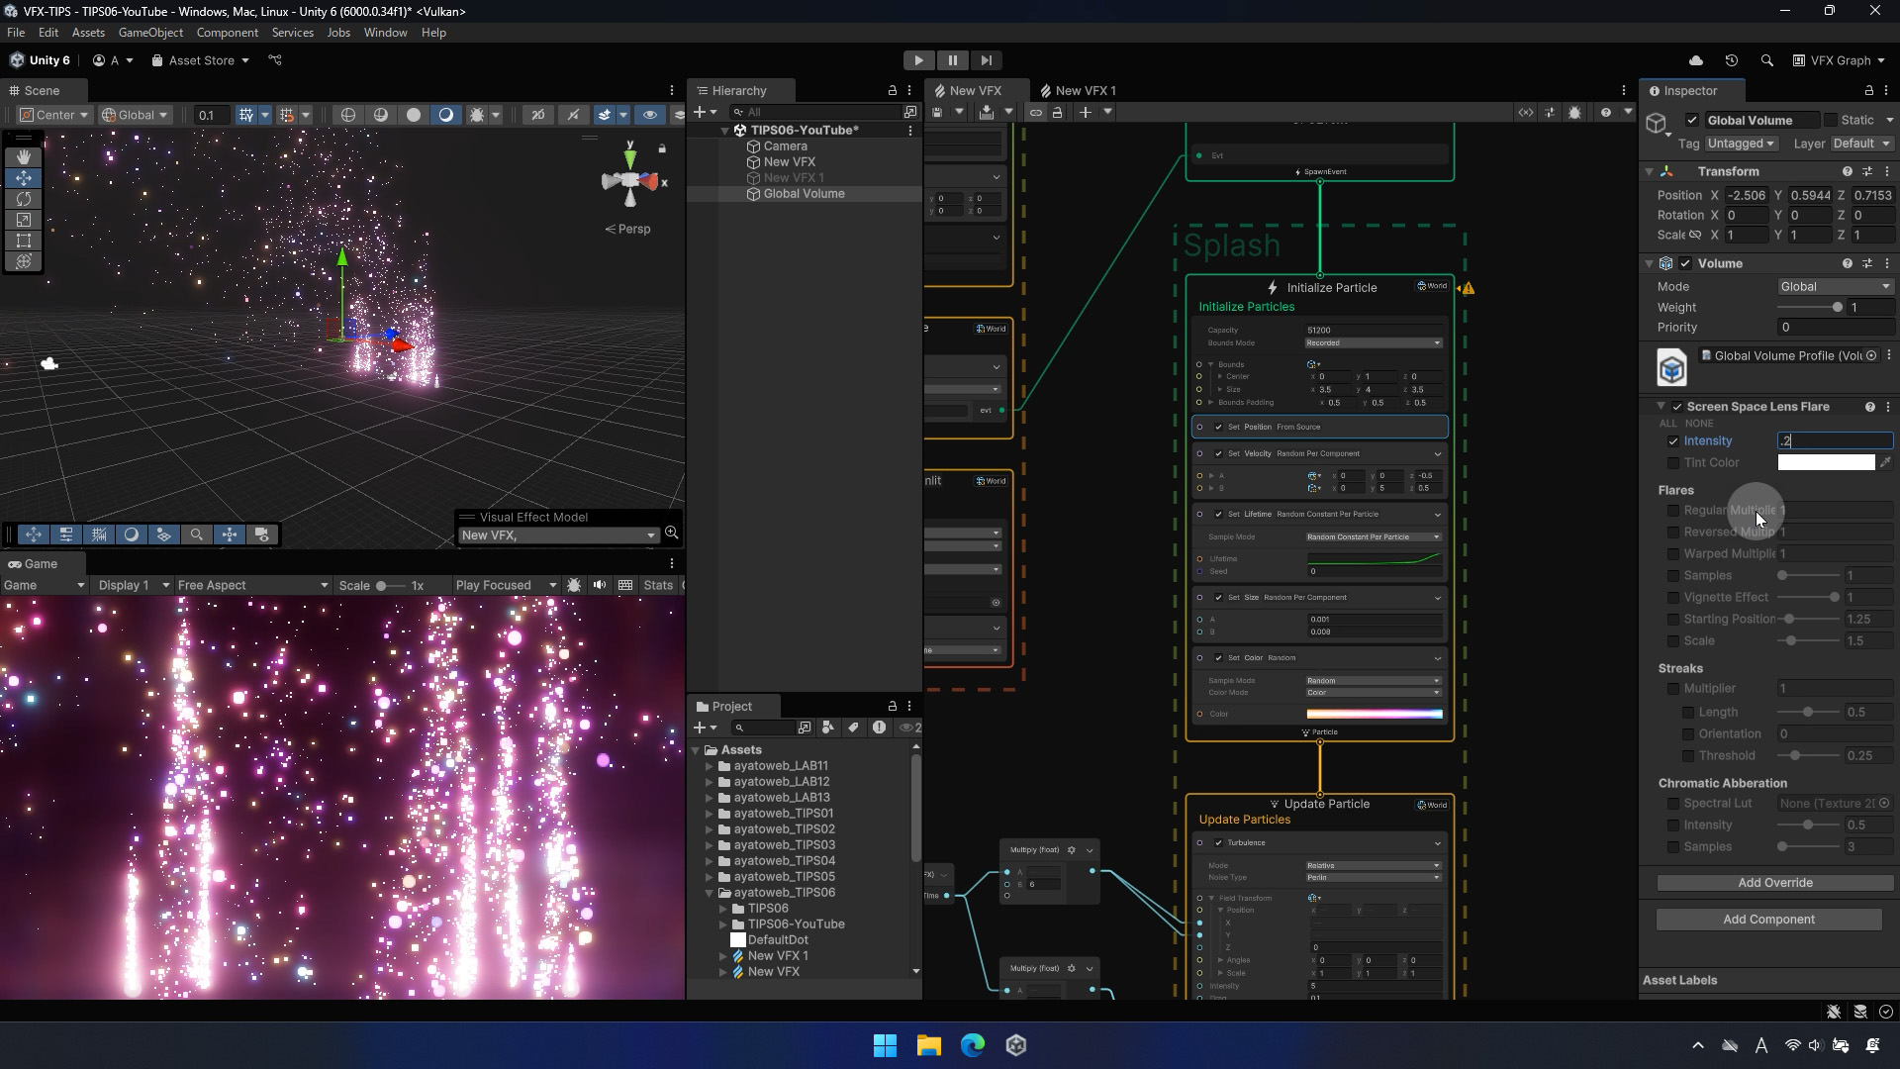
Task: Enable the Tint Color override checkbox
Action: click(x=1673, y=463)
